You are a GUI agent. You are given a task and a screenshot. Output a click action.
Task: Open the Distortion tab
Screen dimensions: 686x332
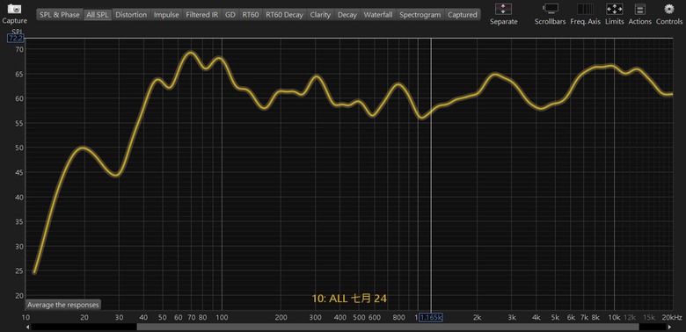[131, 14]
